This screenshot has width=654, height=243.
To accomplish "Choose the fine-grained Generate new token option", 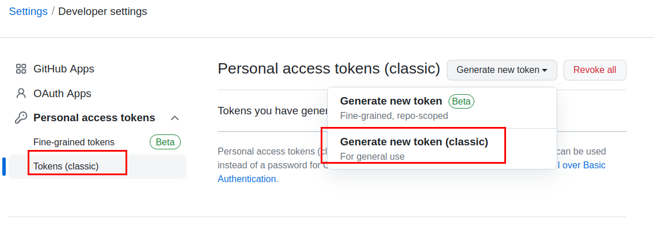I will 391,102.
